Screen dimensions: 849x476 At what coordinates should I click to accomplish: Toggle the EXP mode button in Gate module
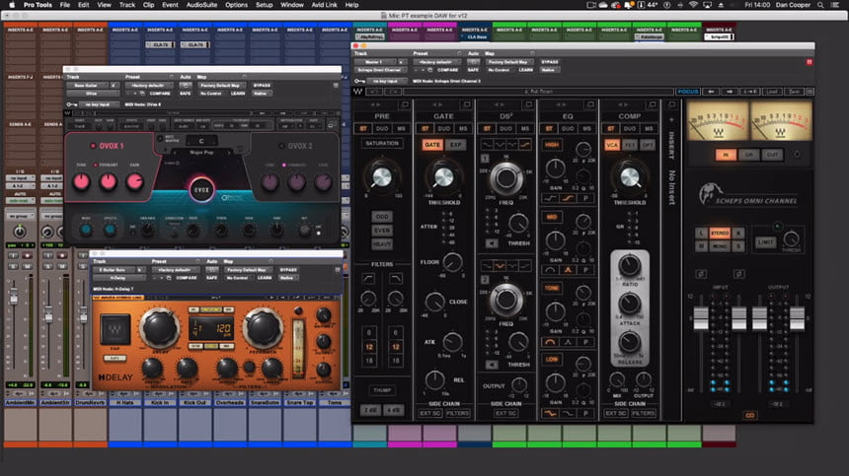(x=455, y=145)
